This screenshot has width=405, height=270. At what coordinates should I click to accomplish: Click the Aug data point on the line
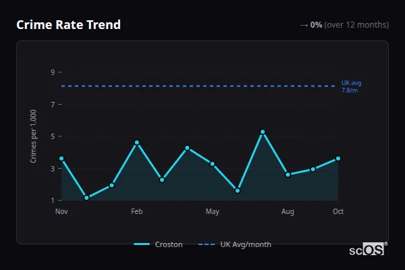(288, 175)
